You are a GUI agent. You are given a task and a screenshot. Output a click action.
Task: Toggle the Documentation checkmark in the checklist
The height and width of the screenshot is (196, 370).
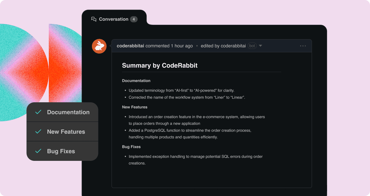(38, 112)
